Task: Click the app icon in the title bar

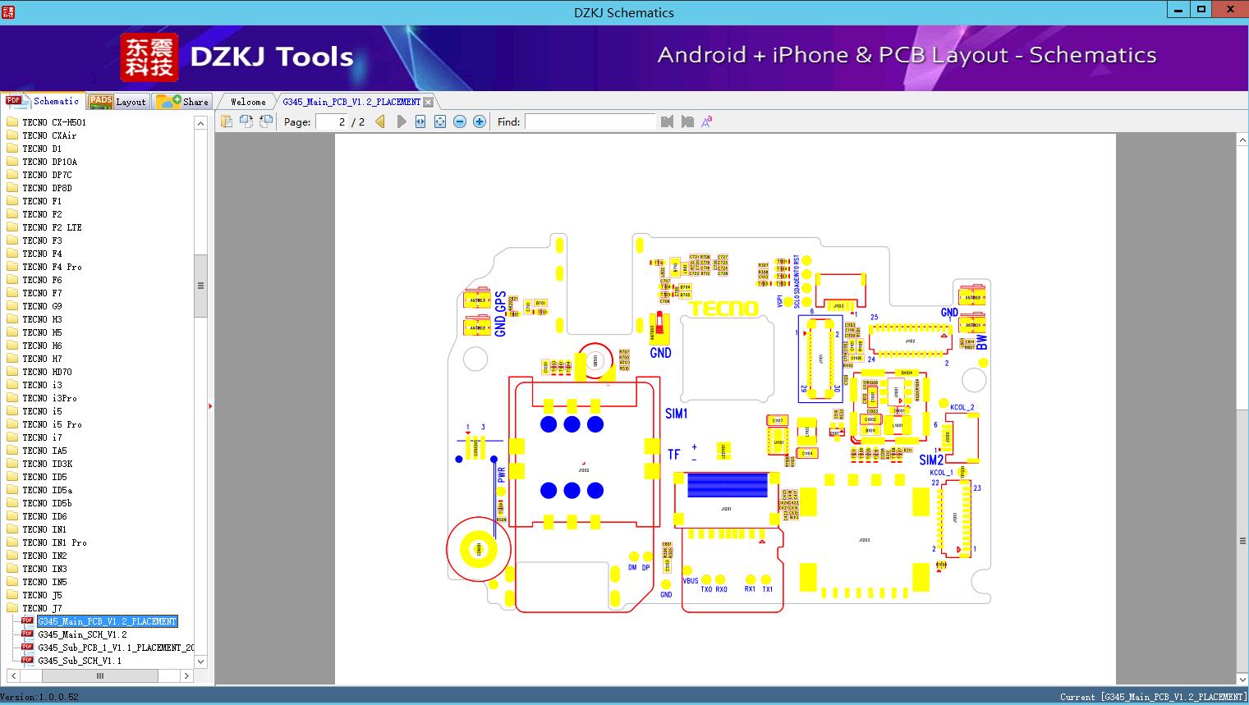Action: tap(7, 11)
